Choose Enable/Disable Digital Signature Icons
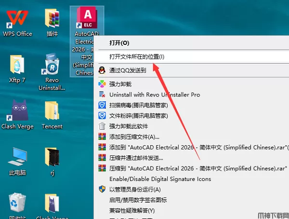The image size is (289, 219). 192,179
